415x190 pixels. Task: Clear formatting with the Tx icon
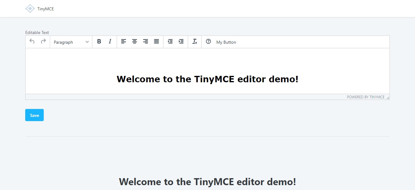coord(195,42)
